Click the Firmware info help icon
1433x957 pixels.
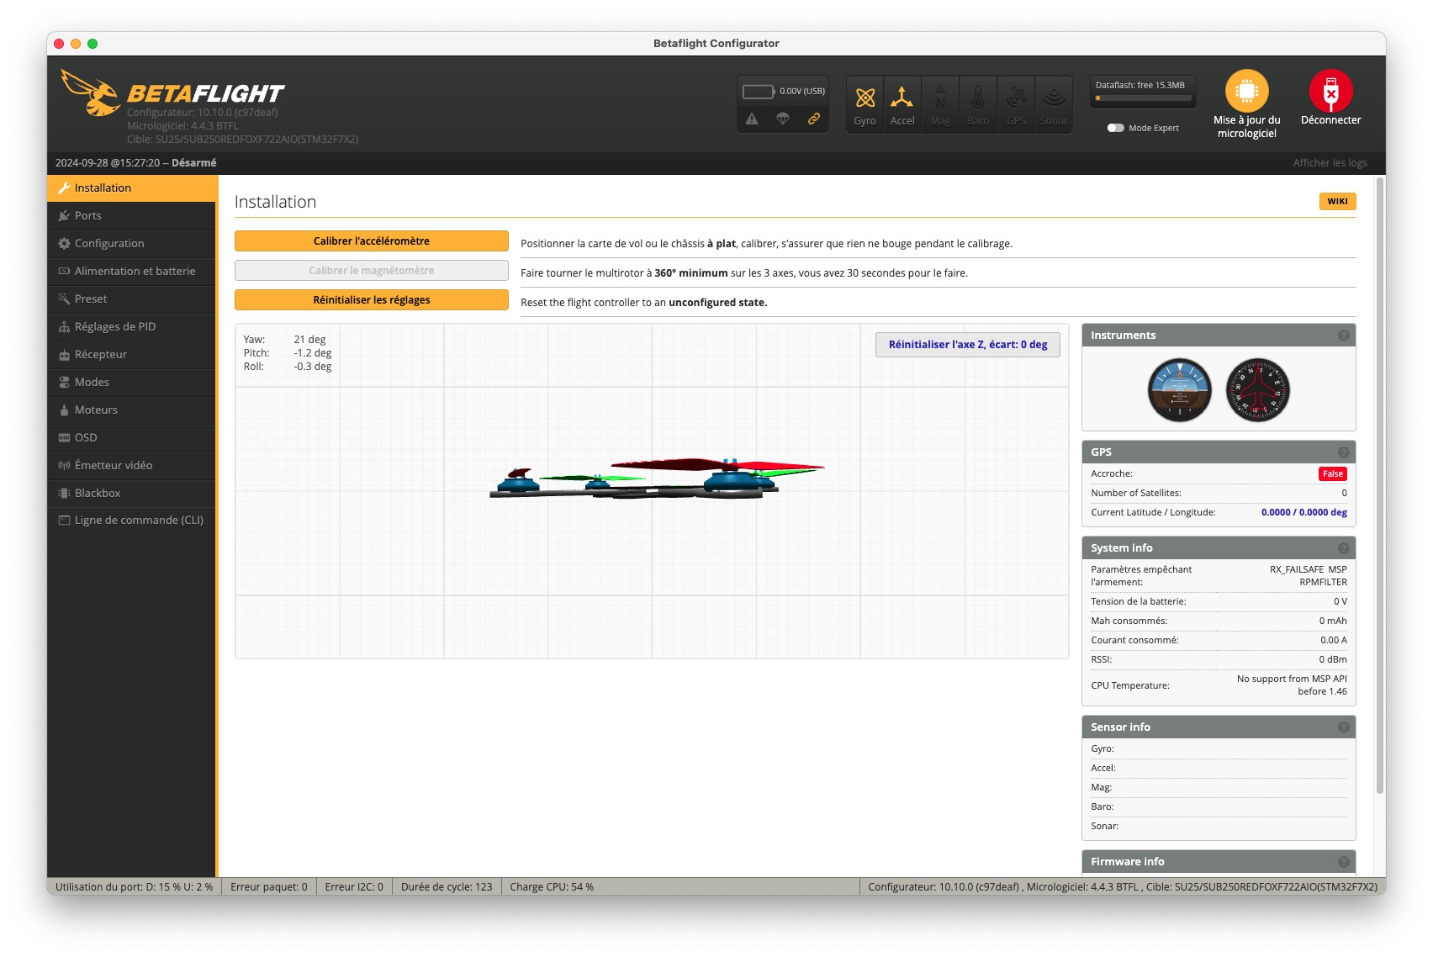click(1344, 862)
